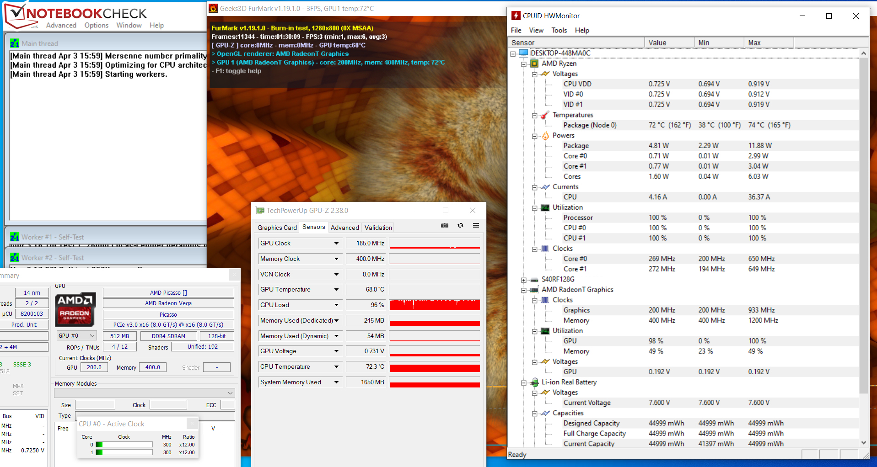877x467 pixels.
Task: Click the Currents icon in HWMonitor
Action: pos(545,187)
